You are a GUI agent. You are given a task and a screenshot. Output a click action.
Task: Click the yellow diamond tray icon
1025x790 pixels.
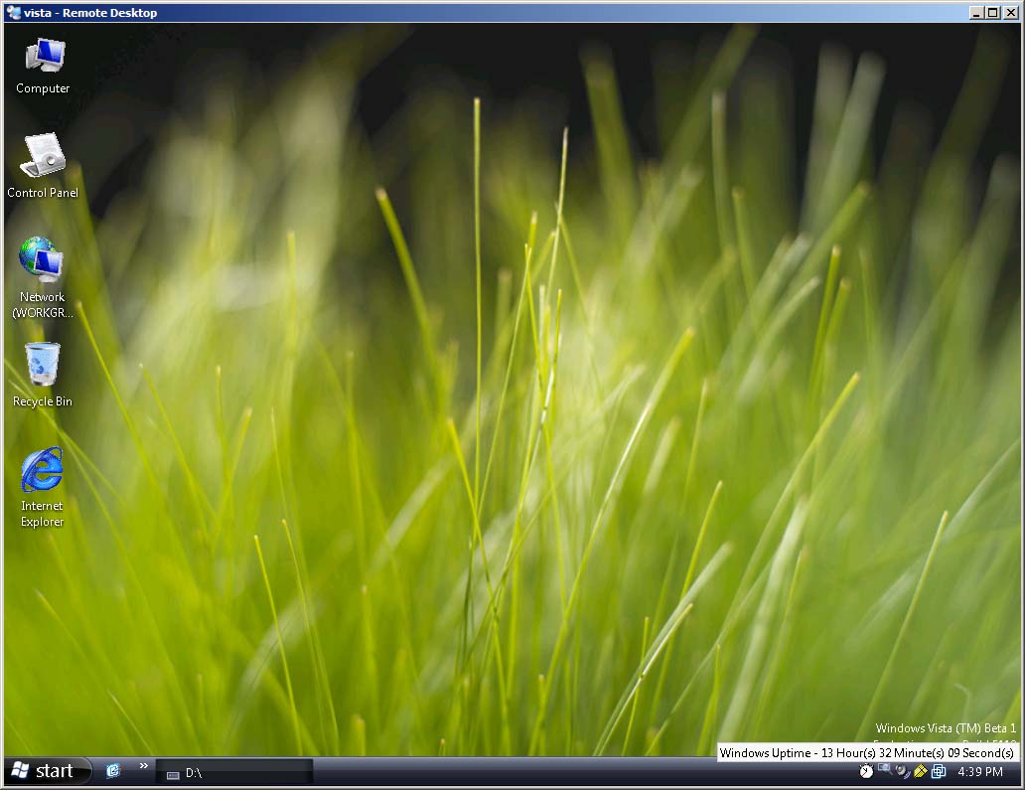click(921, 772)
